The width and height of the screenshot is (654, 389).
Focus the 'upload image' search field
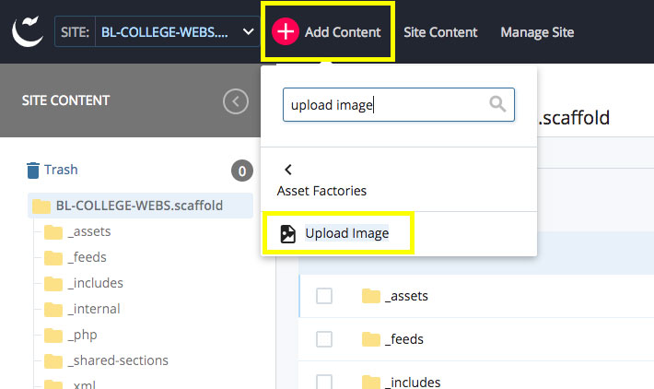pos(398,105)
